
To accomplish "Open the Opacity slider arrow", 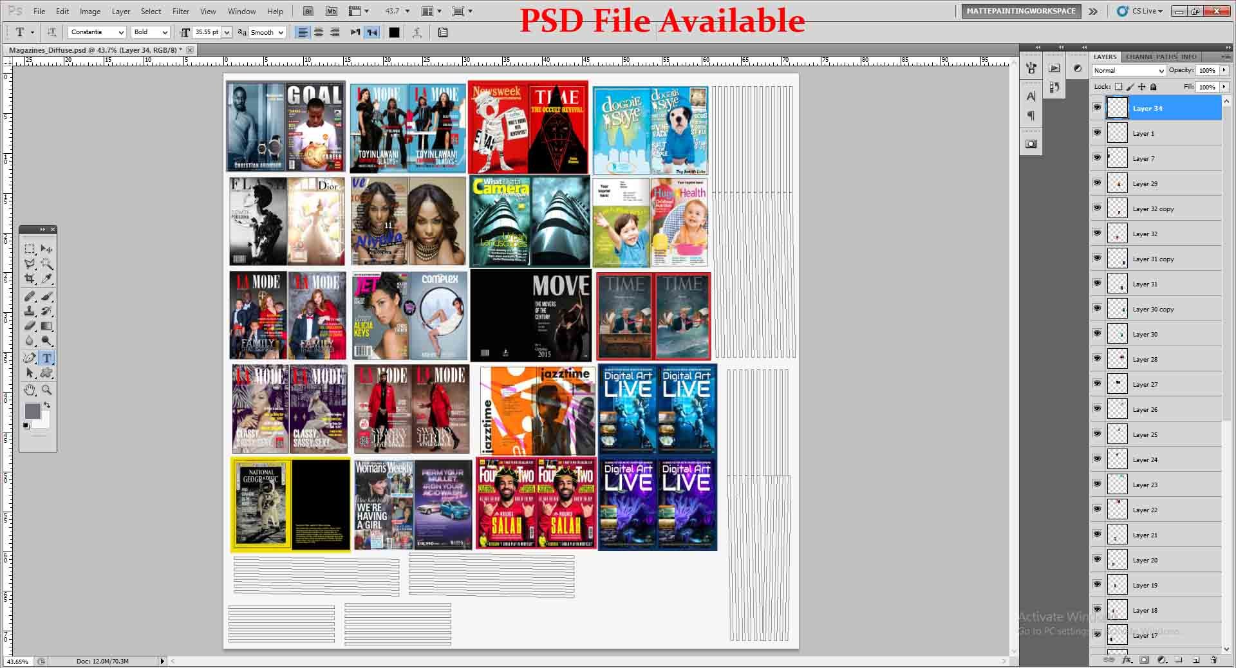I will coord(1224,70).
